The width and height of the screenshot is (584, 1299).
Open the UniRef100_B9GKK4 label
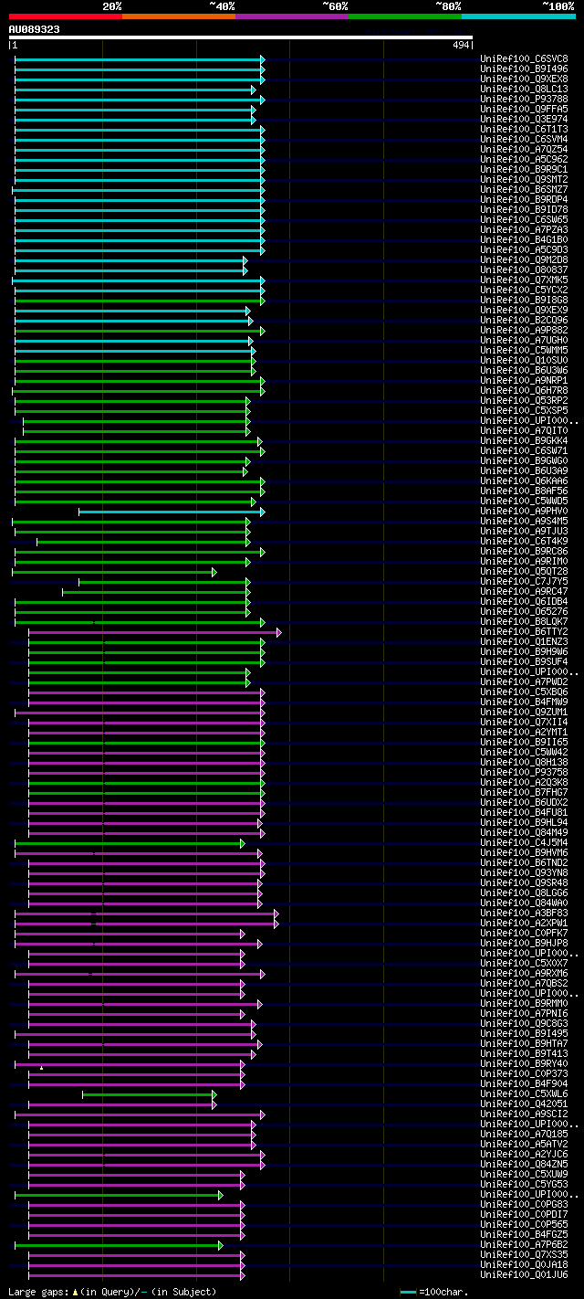[524, 440]
